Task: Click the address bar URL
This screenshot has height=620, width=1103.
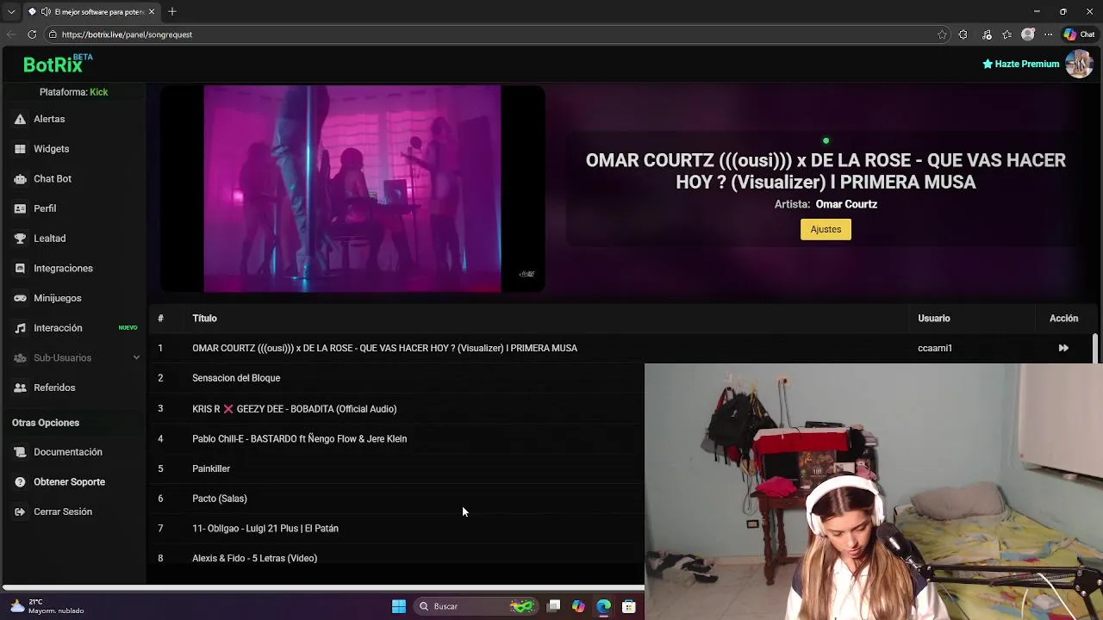Action: tap(127, 34)
